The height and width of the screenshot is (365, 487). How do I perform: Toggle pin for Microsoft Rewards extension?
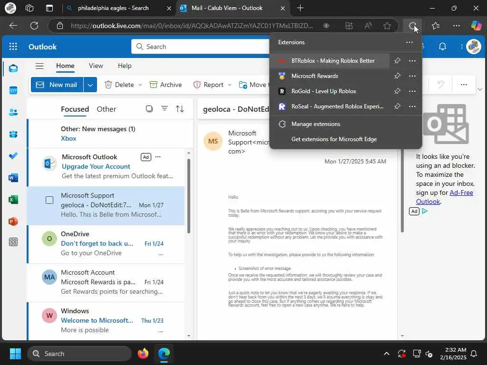pyautogui.click(x=397, y=76)
